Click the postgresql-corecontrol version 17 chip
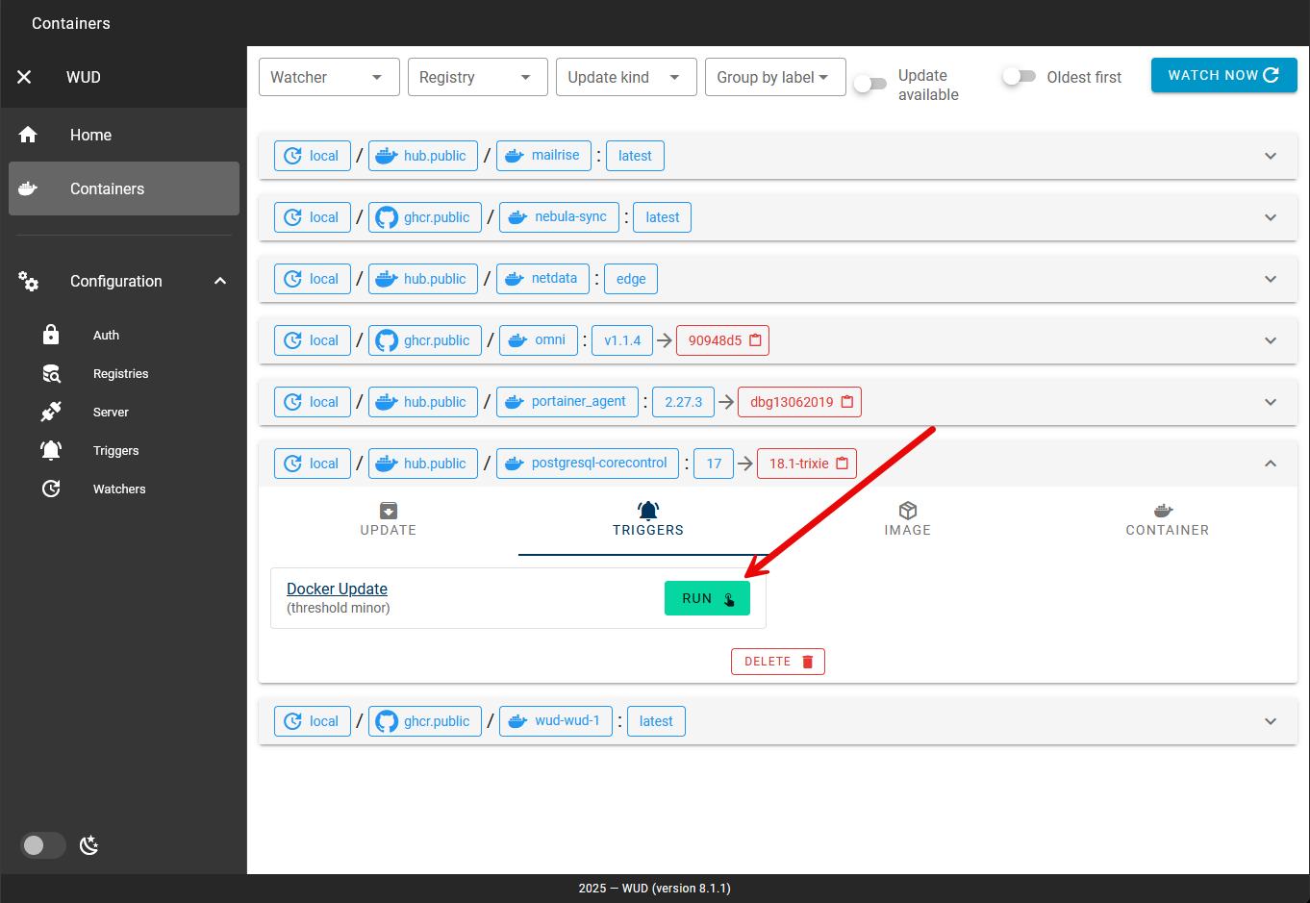This screenshot has width=1310, height=903. click(714, 464)
